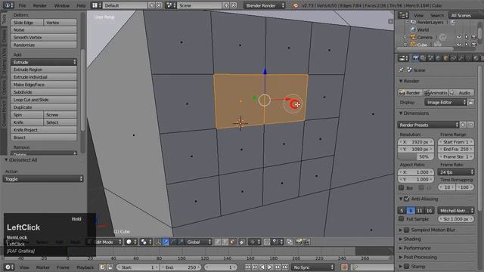Click the snap element icon

278,242
